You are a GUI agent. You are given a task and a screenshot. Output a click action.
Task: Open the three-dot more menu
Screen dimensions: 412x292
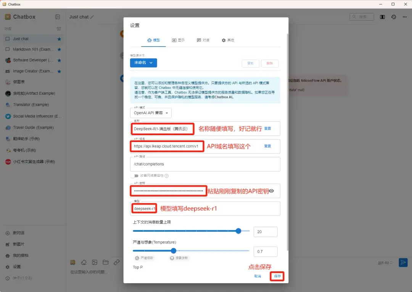404,17
